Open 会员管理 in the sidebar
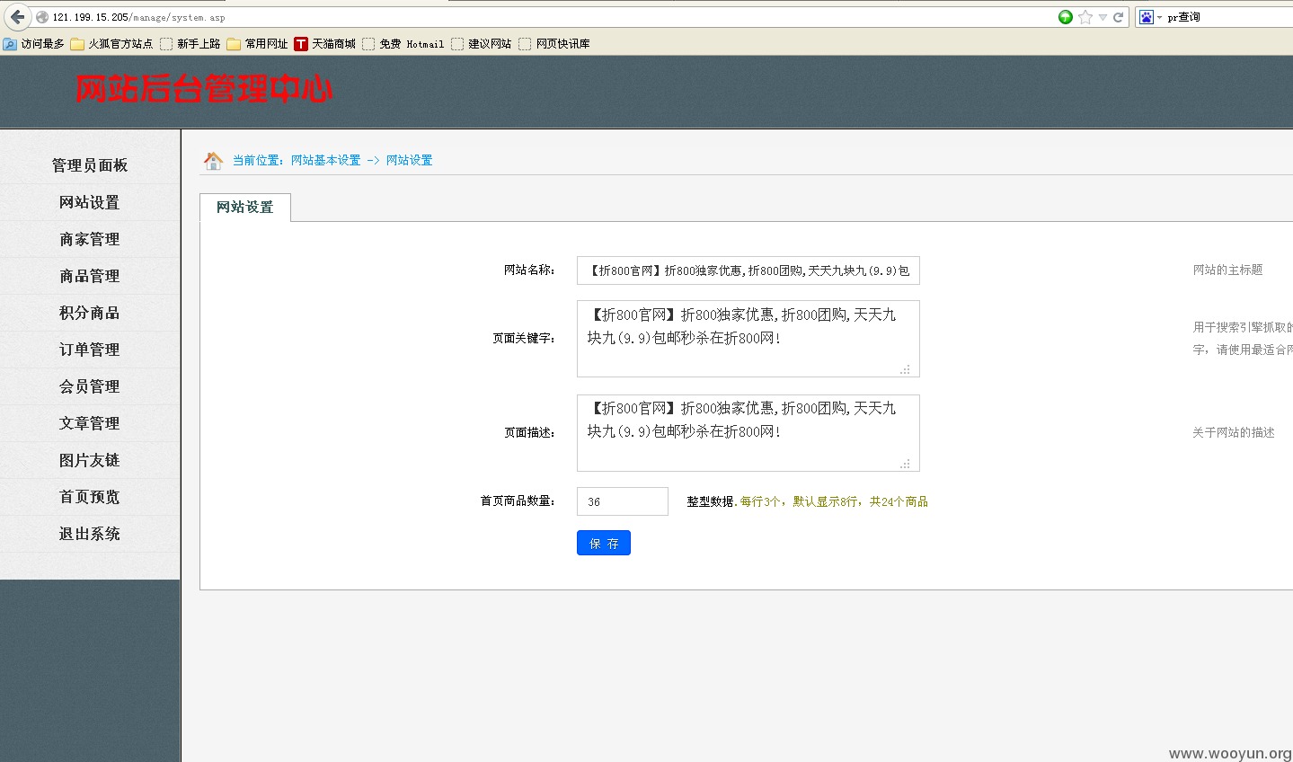The height and width of the screenshot is (762, 1293). (x=90, y=386)
